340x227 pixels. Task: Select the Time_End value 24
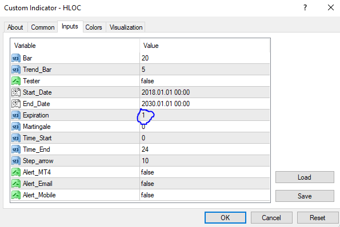[145, 149]
